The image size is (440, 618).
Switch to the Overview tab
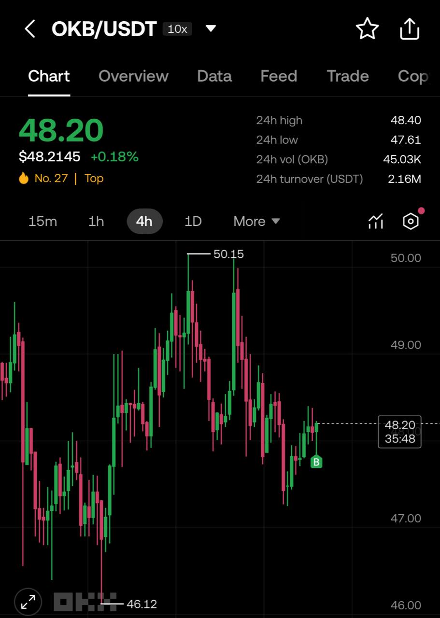133,76
